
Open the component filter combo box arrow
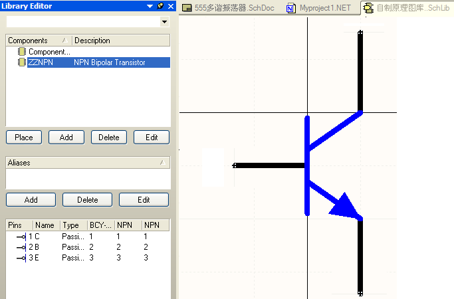(x=164, y=22)
